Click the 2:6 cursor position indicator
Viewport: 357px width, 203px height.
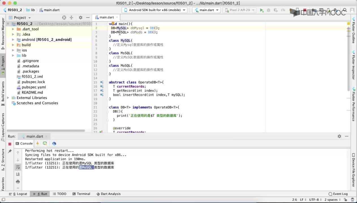pos(294,200)
